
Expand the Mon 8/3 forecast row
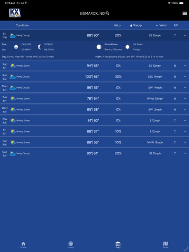(x=185, y=88)
